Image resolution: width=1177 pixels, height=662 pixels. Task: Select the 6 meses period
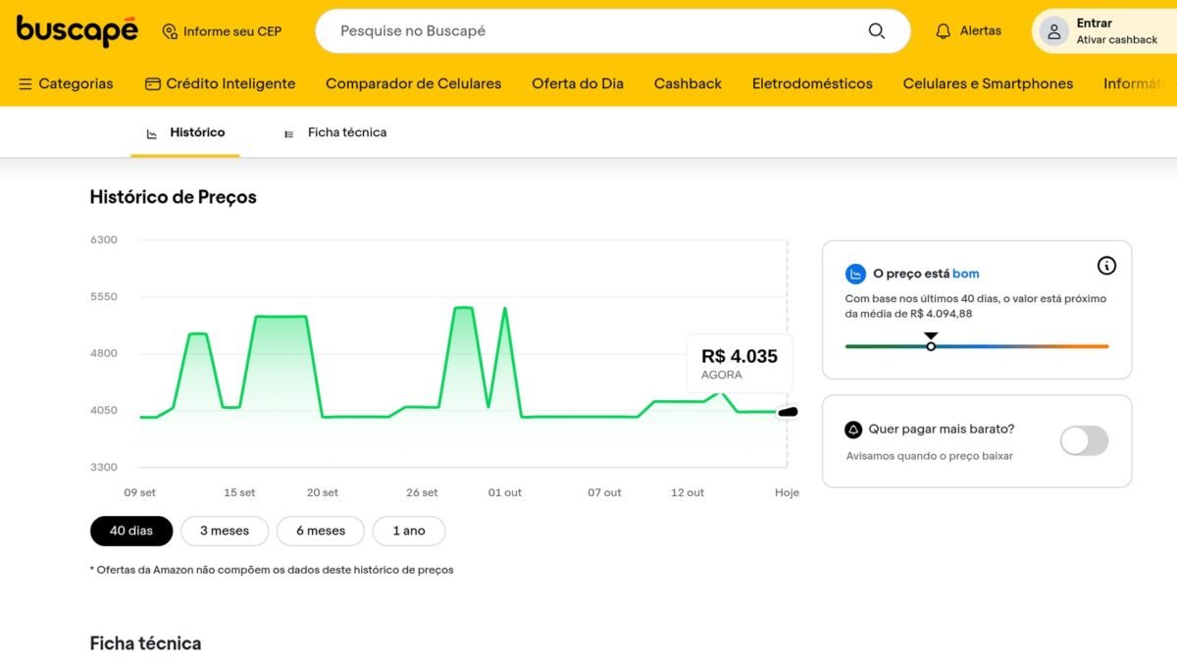tap(321, 531)
